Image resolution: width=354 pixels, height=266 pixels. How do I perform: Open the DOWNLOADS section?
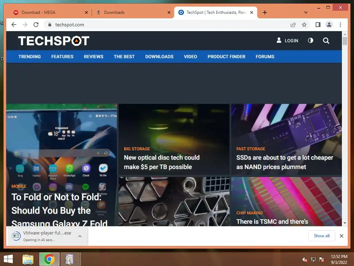coord(159,56)
